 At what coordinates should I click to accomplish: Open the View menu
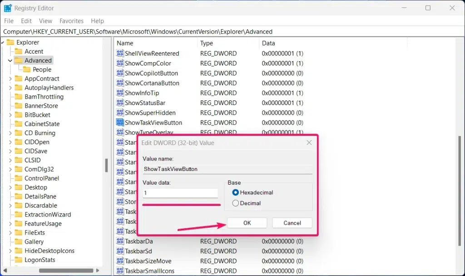pyautogui.click(x=45, y=21)
